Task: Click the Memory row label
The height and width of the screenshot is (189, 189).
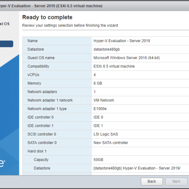Action: click(x=34, y=83)
